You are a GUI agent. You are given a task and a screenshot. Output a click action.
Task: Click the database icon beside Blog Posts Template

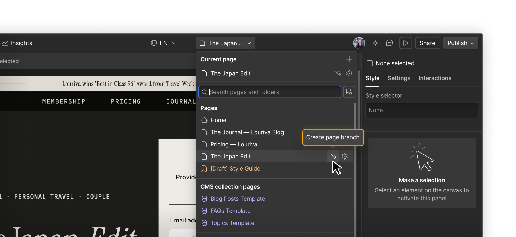click(x=204, y=199)
